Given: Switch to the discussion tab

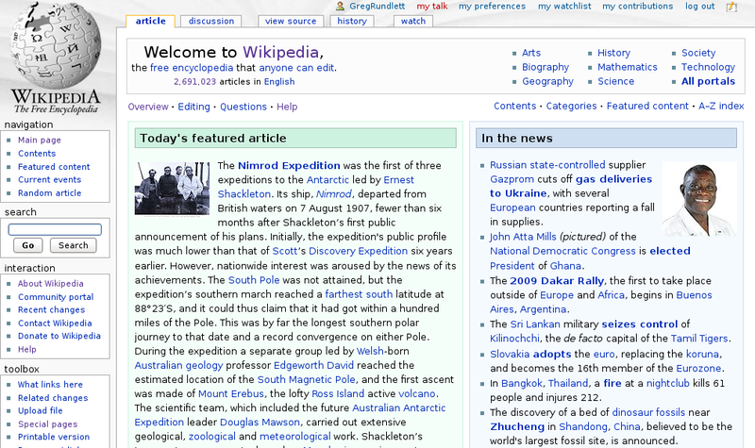Looking at the screenshot, I should click(211, 21).
